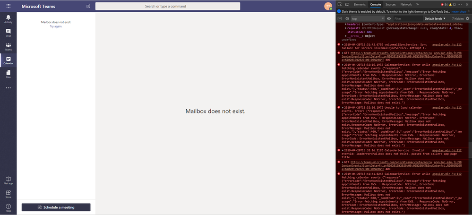
Task: Open the Default levels dropdown
Action: 435,19
